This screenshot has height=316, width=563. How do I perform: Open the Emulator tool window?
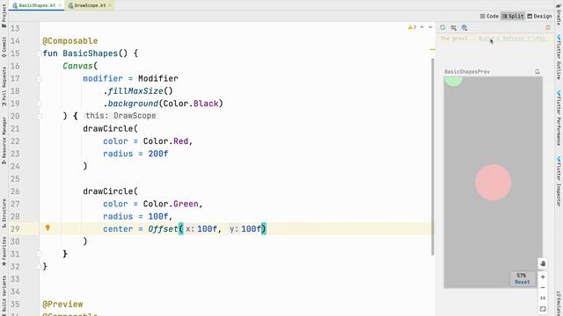pos(559,304)
